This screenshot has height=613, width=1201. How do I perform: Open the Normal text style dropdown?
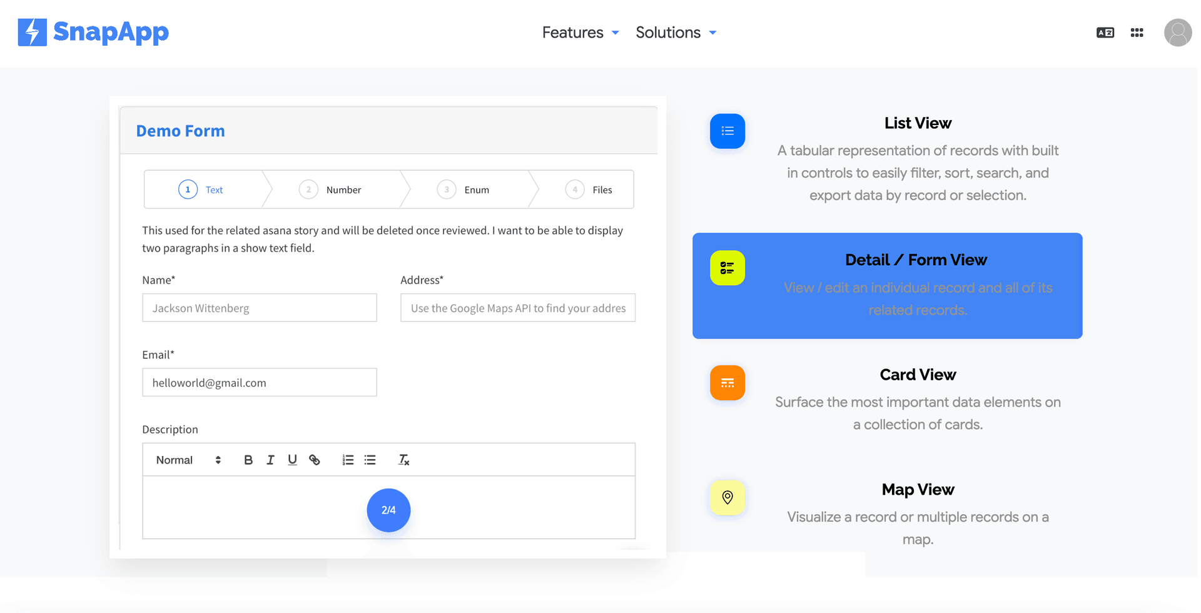click(188, 460)
